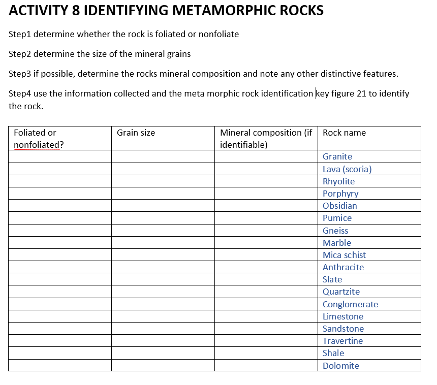Image resolution: width=437 pixels, height=385 pixels.
Task: Open the Pumice hyperlink
Action: pos(337,218)
